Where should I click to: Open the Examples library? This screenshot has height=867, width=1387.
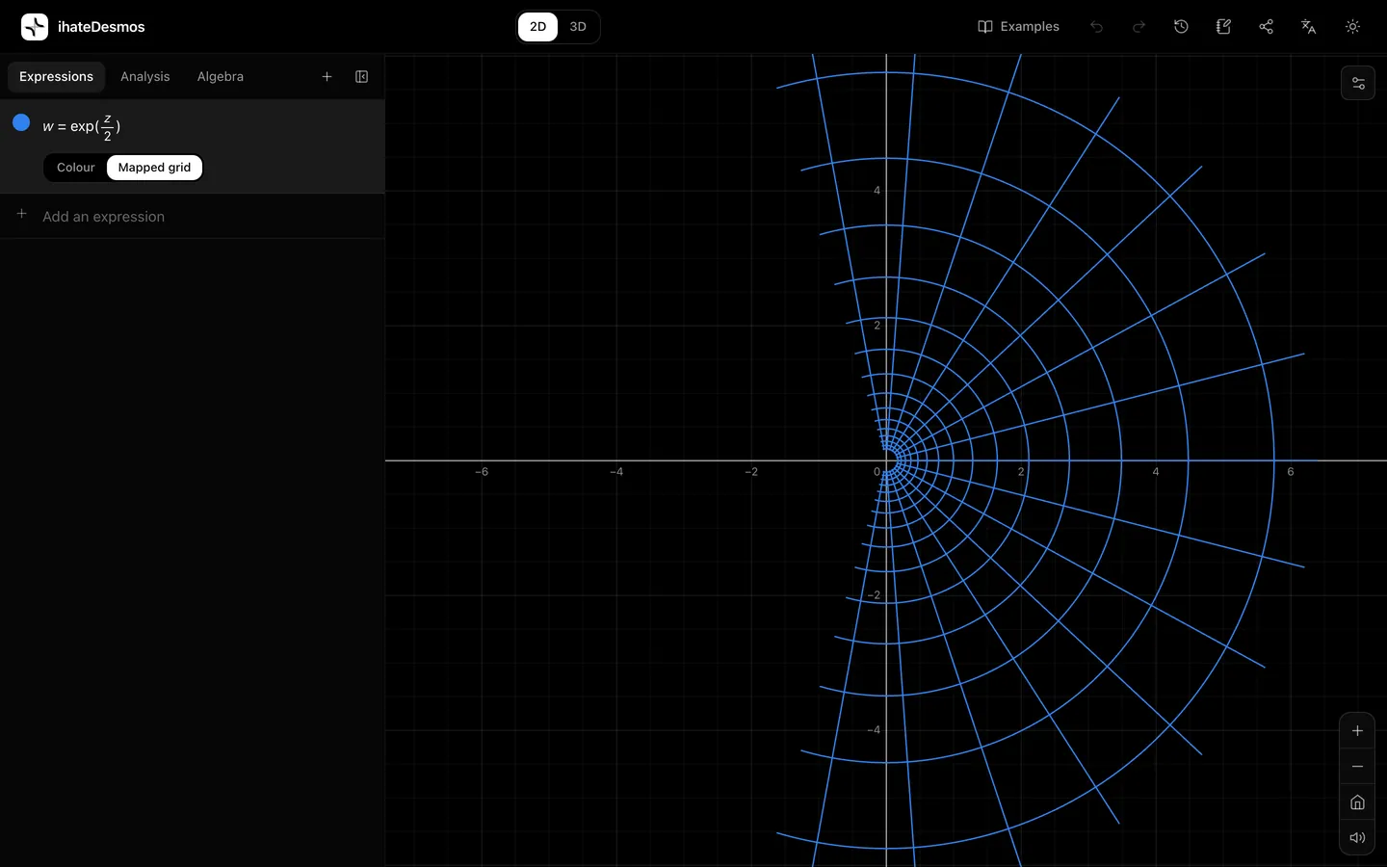pyautogui.click(x=1018, y=27)
